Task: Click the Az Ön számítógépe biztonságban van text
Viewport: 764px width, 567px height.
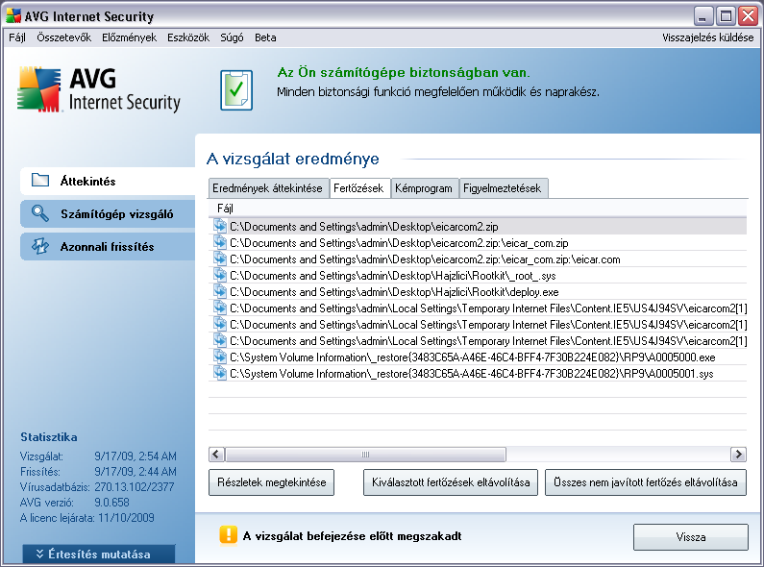Action: (x=404, y=73)
